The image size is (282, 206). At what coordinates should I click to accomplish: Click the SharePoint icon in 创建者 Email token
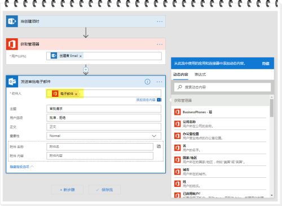click(x=54, y=56)
